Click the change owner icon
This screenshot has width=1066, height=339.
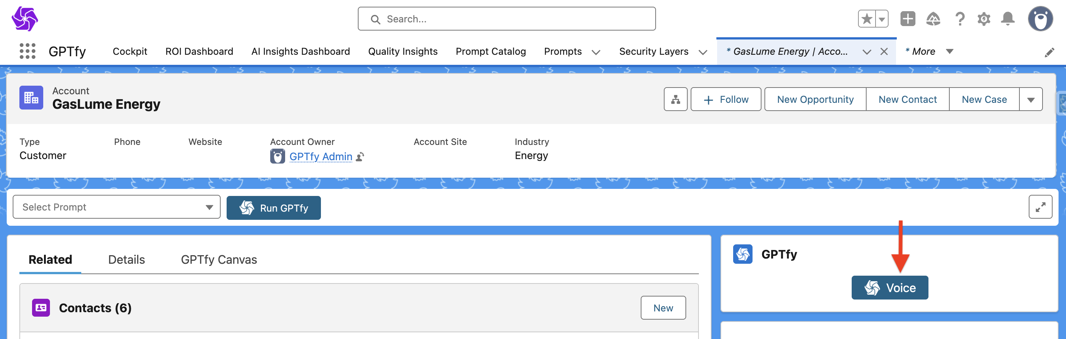(360, 157)
